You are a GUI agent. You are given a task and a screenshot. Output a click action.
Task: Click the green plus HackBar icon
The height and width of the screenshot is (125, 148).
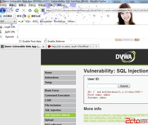pos(22,21)
